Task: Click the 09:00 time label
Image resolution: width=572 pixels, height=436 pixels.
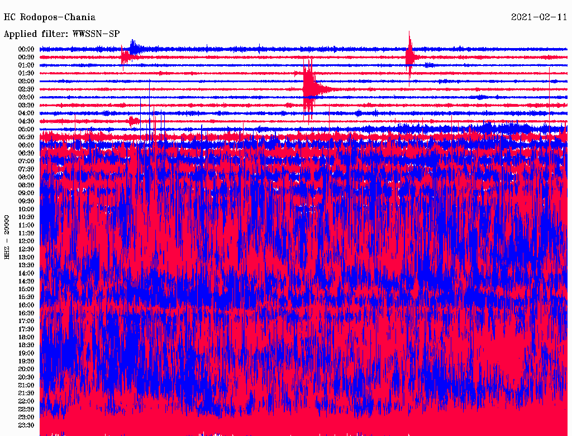Action: tap(26, 193)
